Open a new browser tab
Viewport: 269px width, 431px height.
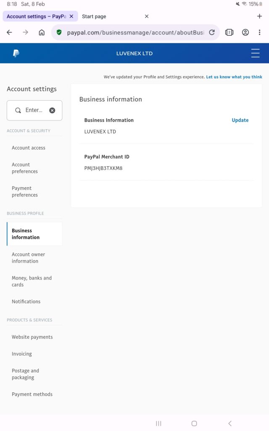[x=259, y=16]
